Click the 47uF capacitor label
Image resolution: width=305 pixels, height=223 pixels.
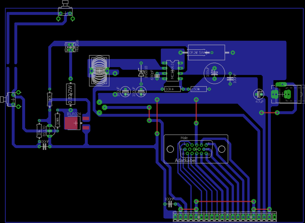[260, 102]
